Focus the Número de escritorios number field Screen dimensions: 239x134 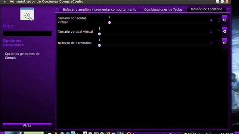(213, 43)
